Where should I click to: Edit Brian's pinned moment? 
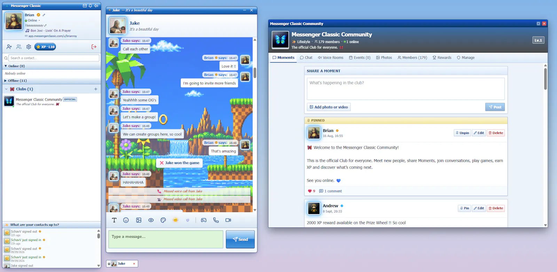(479, 133)
